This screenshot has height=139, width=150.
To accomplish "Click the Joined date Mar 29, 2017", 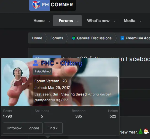I will pos(59,88).
